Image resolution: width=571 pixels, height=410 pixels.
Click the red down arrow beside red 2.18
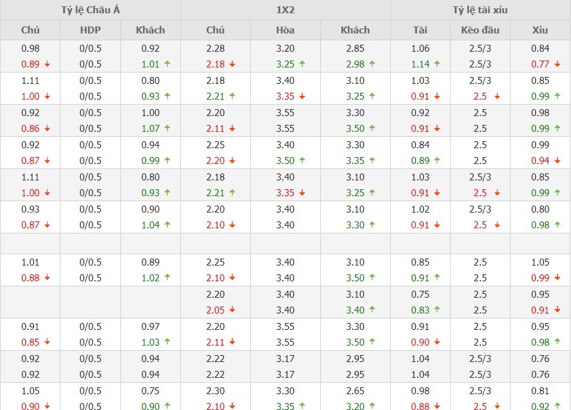[x=232, y=64]
